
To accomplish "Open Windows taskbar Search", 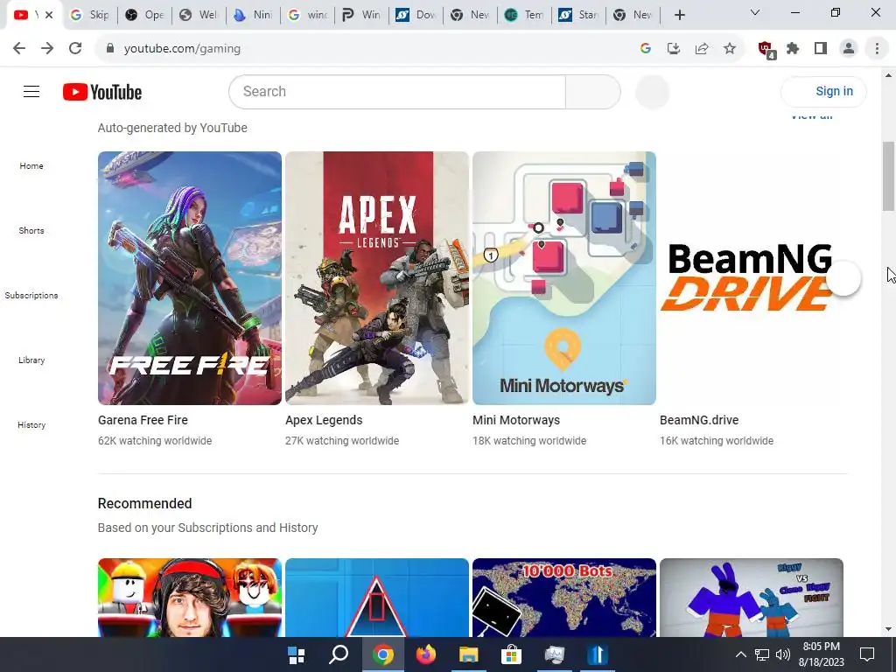I will tap(339, 654).
